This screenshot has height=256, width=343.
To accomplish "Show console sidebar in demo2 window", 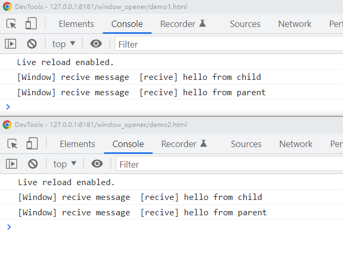I will 12,164.
